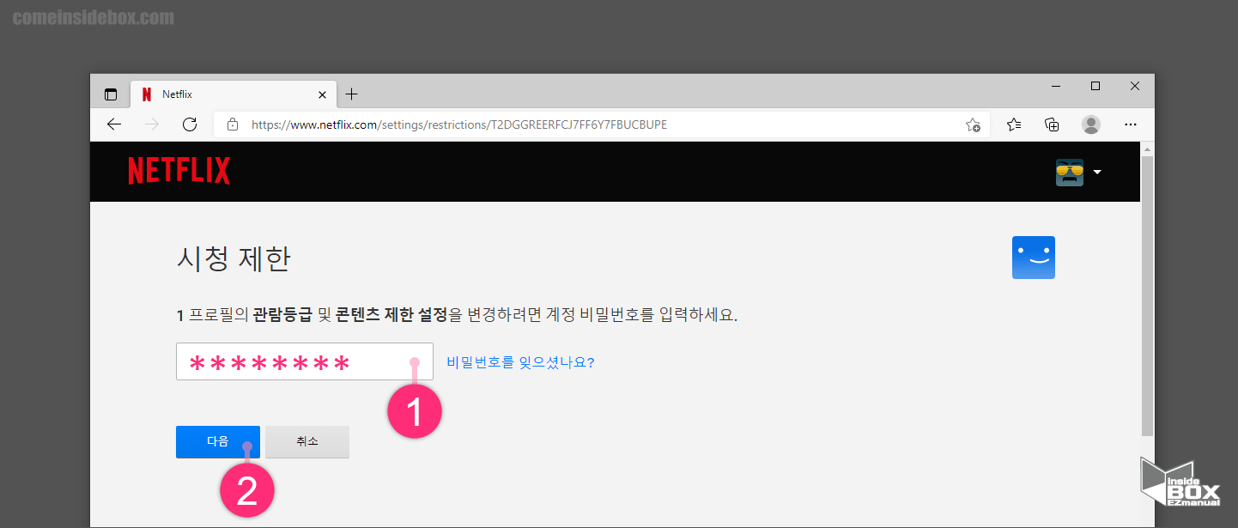The image size is (1238, 528).
Task: Click the forgot password link
Action: [519, 361]
